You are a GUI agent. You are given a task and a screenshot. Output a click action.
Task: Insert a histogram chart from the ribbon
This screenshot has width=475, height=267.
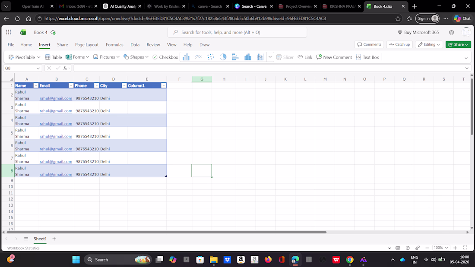pyautogui.click(x=248, y=57)
